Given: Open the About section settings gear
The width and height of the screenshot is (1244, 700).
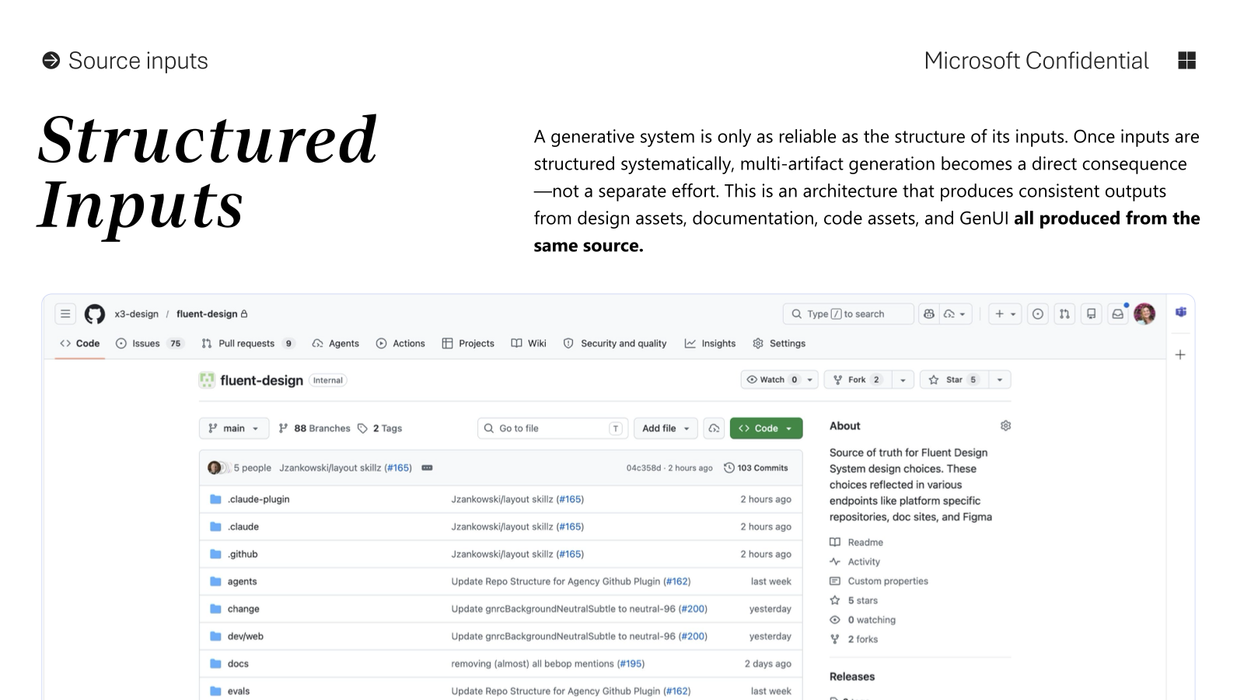Looking at the screenshot, I should tap(1005, 425).
